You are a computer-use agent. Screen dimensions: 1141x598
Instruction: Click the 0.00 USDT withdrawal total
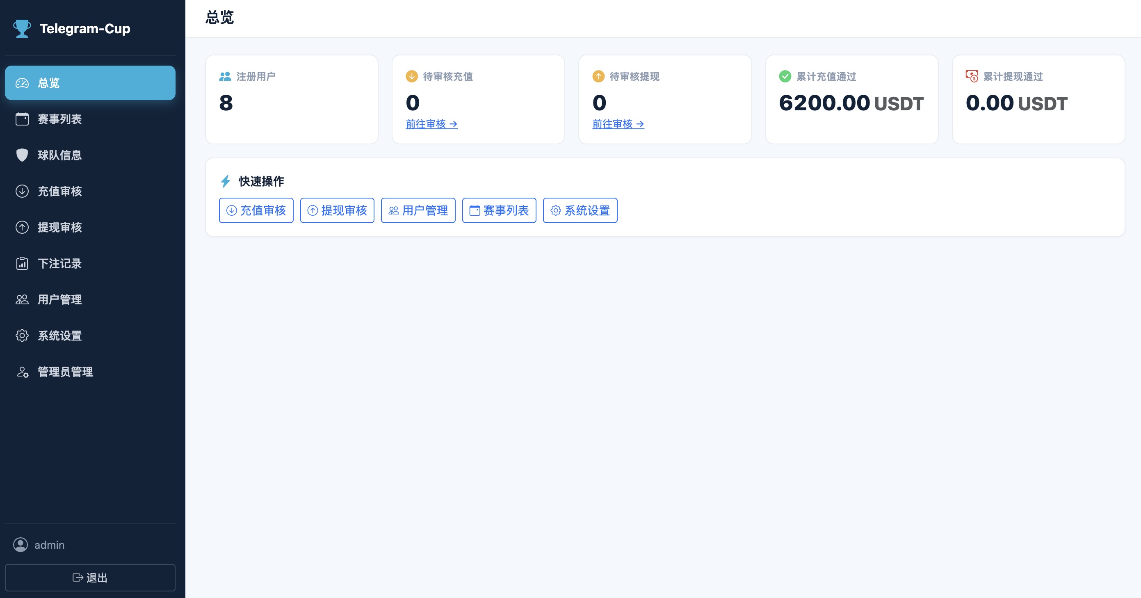(x=1017, y=103)
